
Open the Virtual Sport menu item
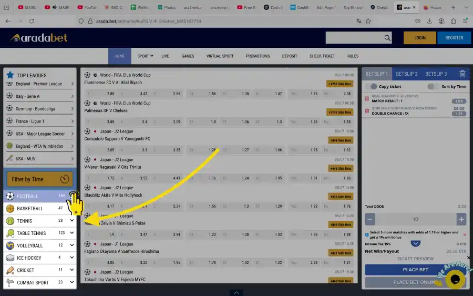[x=220, y=56]
